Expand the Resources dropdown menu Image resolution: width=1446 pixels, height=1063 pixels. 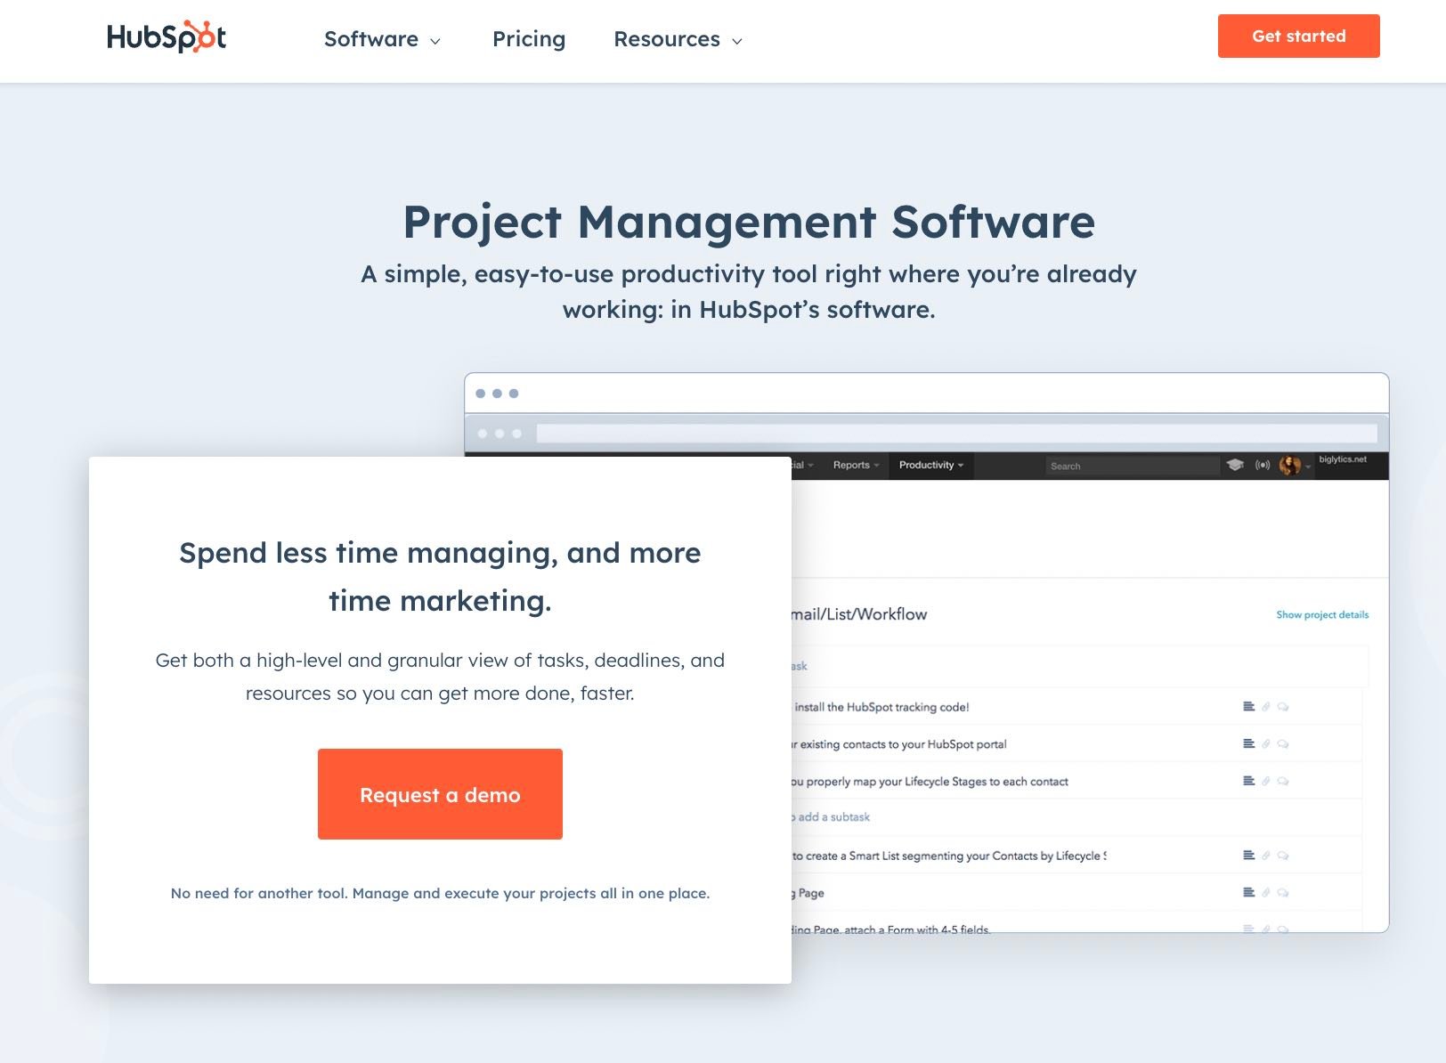point(678,39)
